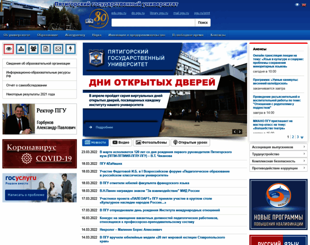Open the document icon button
The height and width of the screenshot is (245, 310).
(46, 49)
